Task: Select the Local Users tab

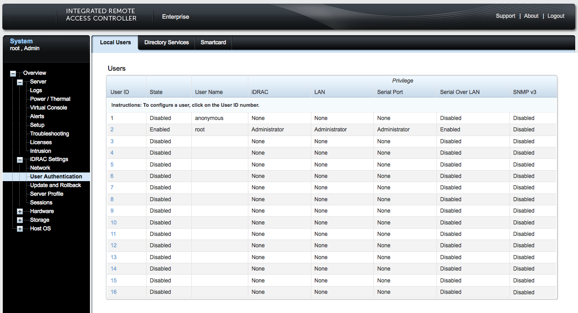Action: tap(115, 42)
